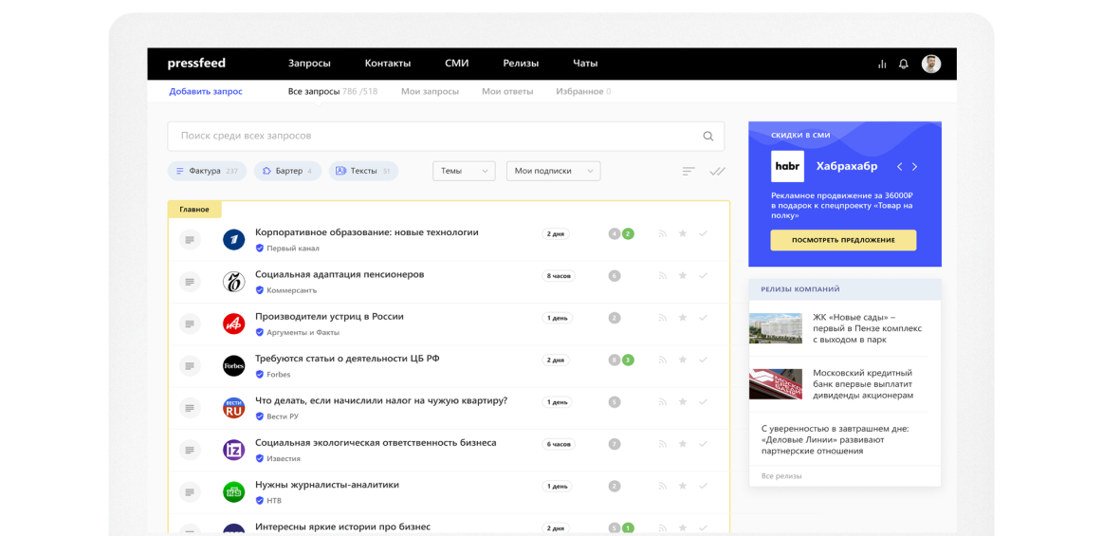Open Релизы in top navigation

coord(521,64)
